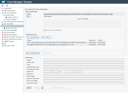The width and height of the screenshot is (128, 93).
Task: Select SSL client PAYPAL in the tree
Action: click(10, 33)
